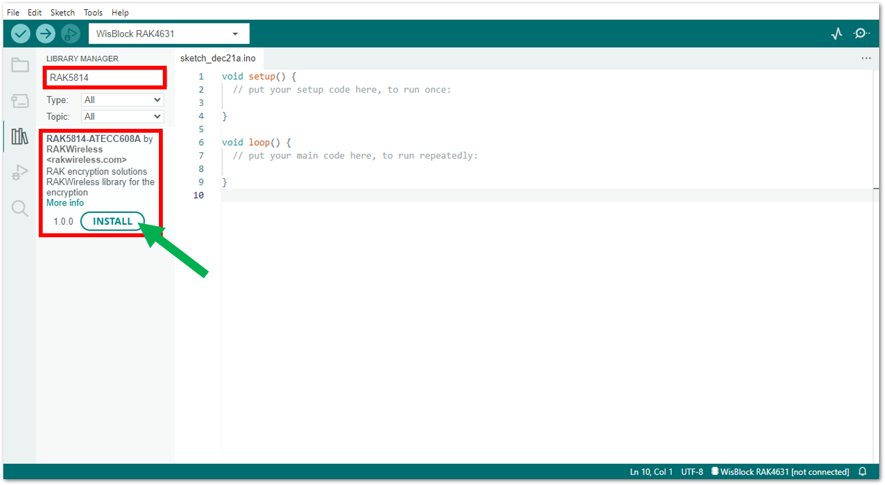The image size is (885, 485).
Task: Click the Ln 10, Col 1 status entry
Action: [651, 472]
